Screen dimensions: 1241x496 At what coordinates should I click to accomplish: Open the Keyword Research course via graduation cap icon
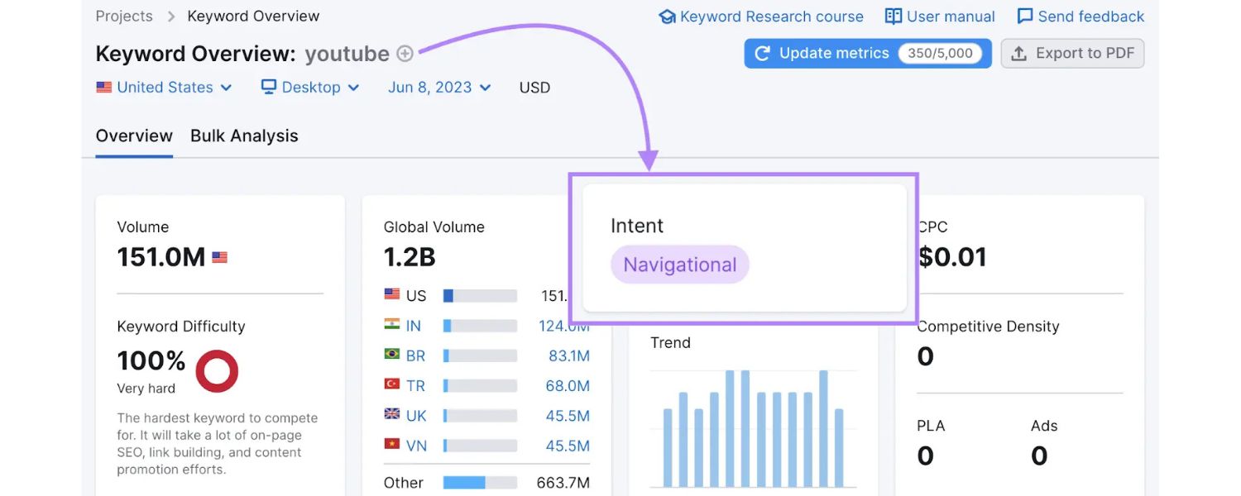coord(667,16)
